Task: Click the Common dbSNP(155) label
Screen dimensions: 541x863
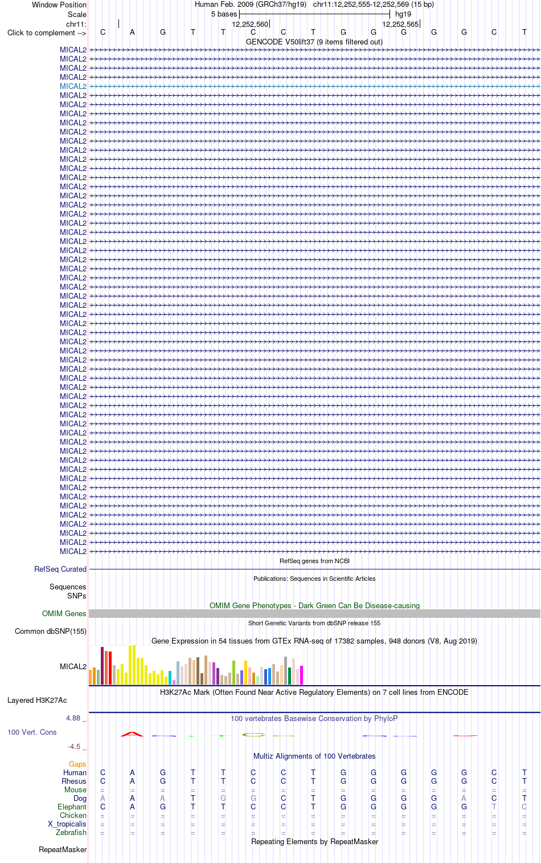Action: pyautogui.click(x=51, y=631)
